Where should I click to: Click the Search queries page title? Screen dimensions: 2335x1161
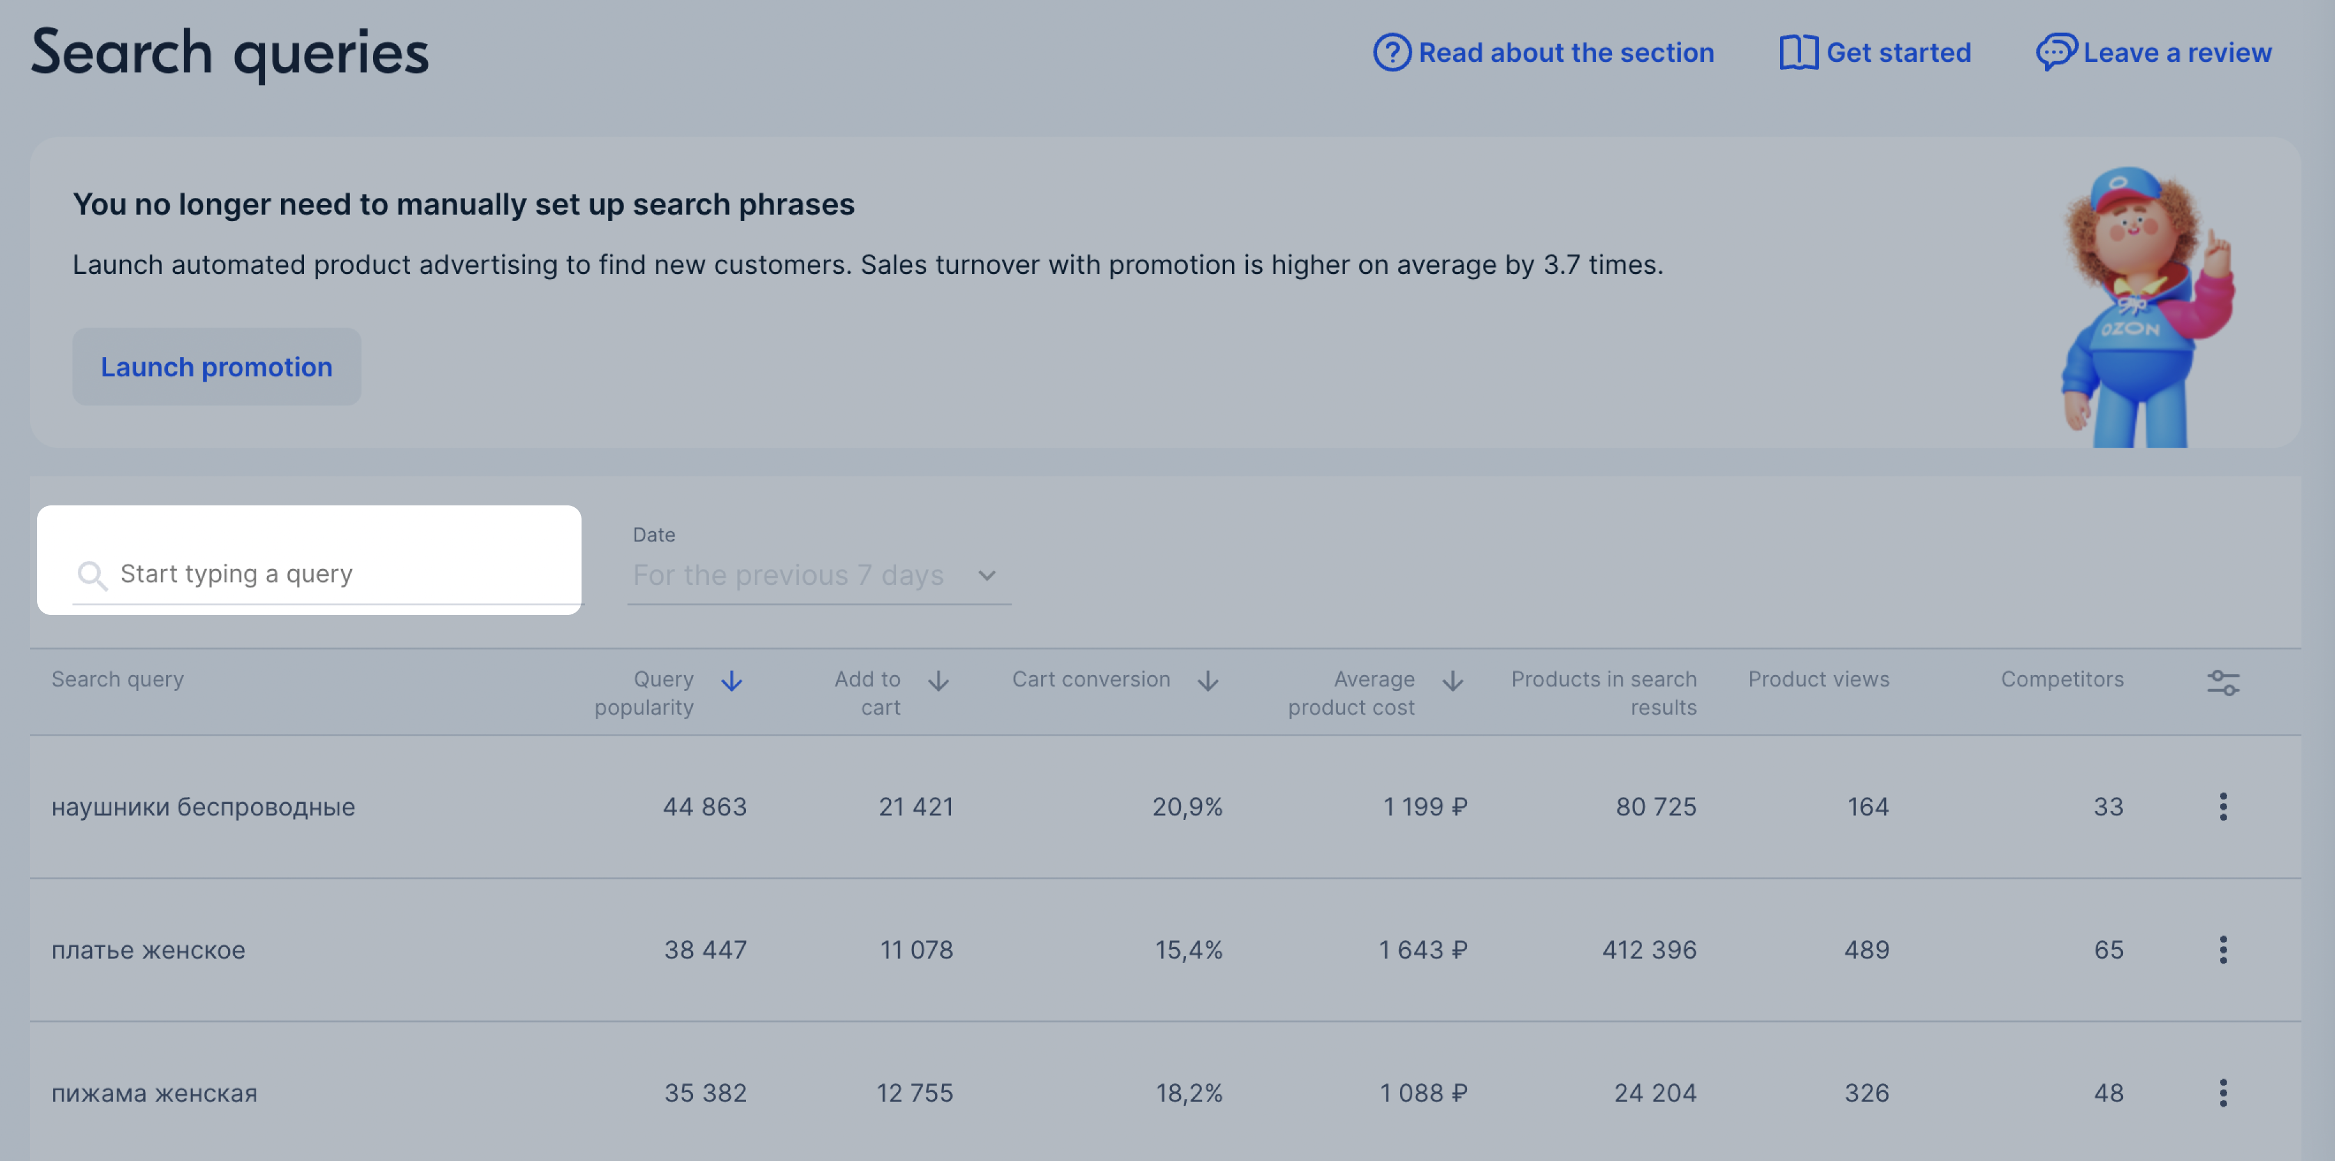pyautogui.click(x=230, y=52)
